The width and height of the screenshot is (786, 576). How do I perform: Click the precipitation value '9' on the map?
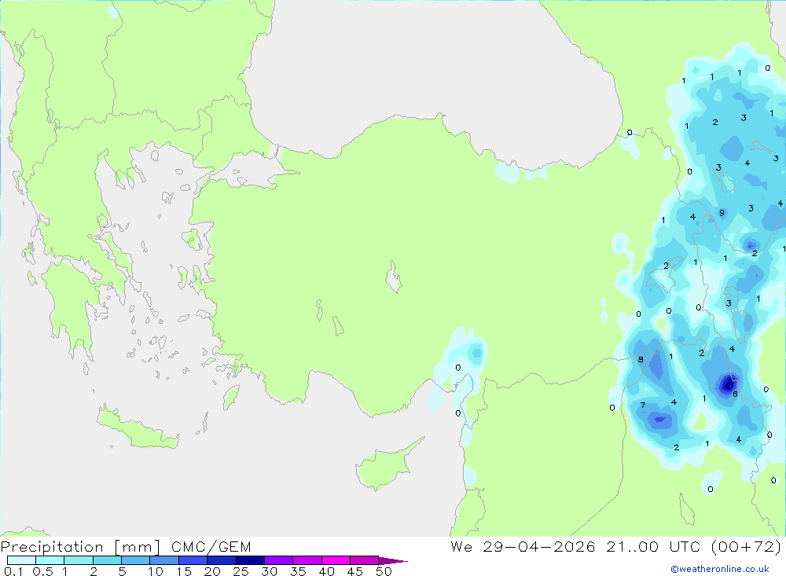click(x=722, y=213)
